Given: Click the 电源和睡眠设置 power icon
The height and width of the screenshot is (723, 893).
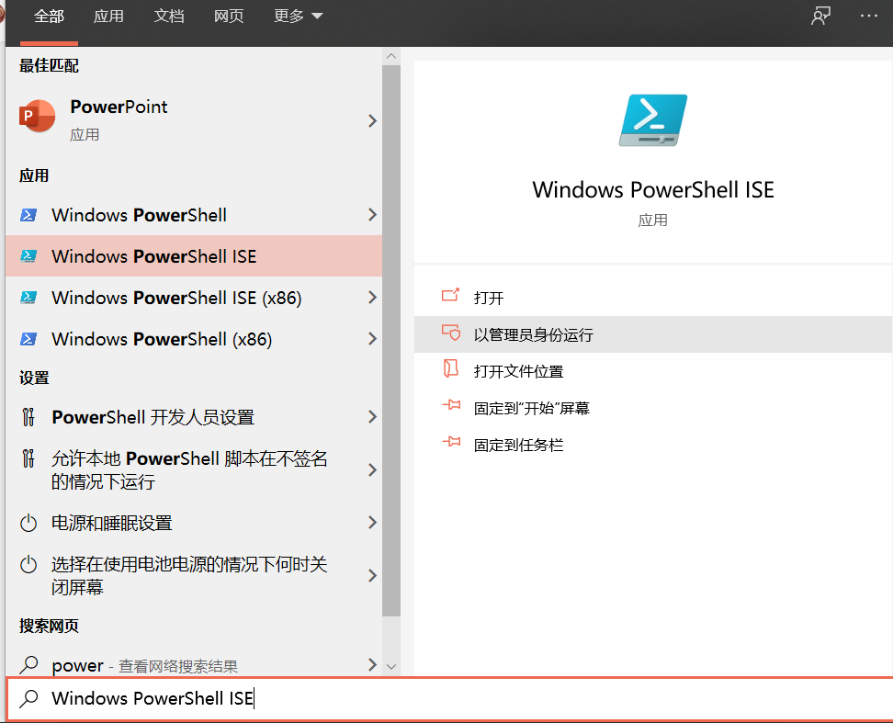Looking at the screenshot, I should 27,523.
